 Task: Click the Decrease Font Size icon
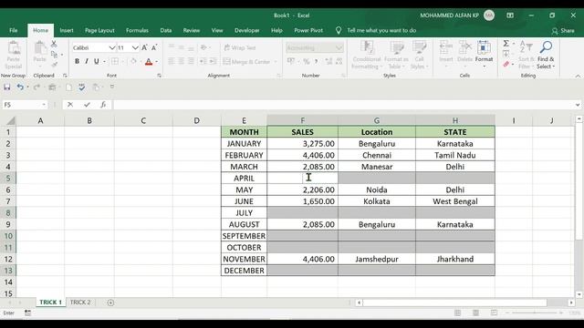click(x=154, y=47)
